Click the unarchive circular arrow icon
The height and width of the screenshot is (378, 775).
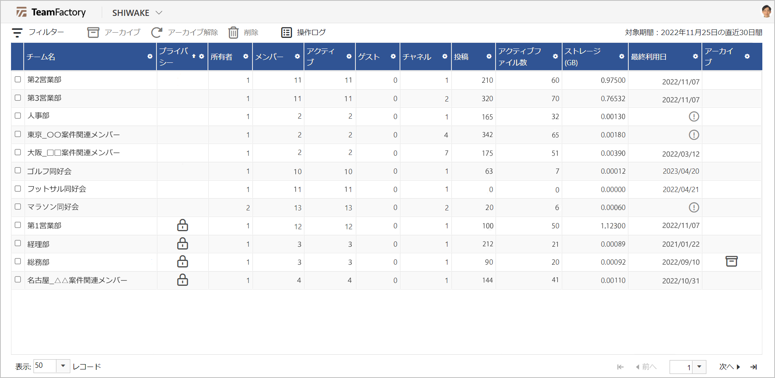[156, 33]
